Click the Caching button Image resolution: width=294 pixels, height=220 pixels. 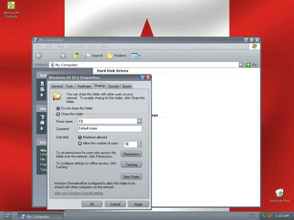point(131,165)
